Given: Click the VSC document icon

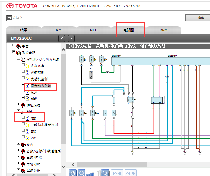Looking at the screenshot, I should [x=27, y=138].
